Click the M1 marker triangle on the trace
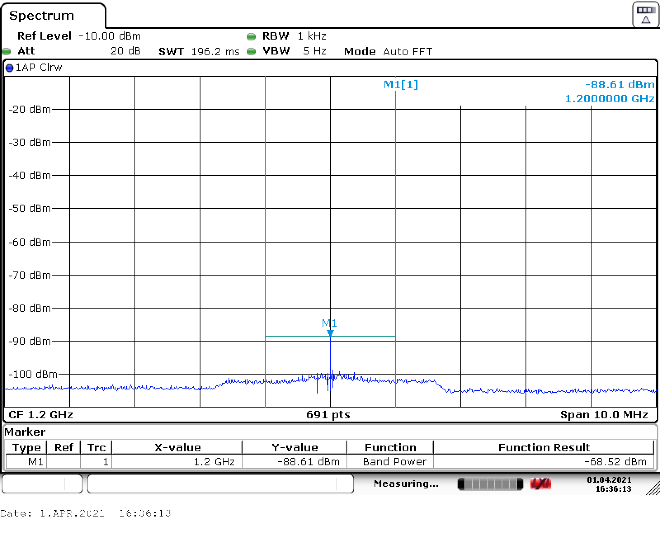Screen dimensions: 660x533 click(330, 333)
